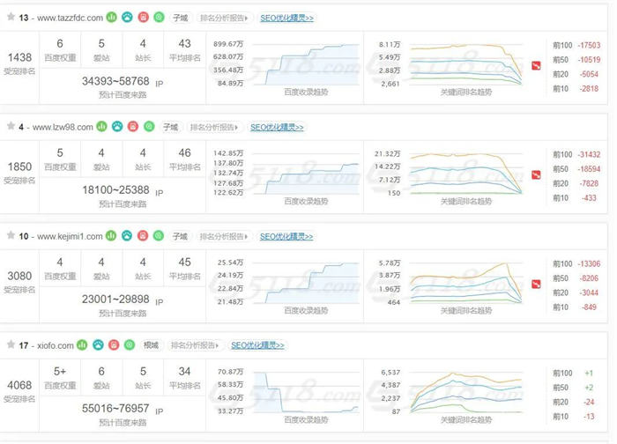
Task: Select the 根域 tag for xiofo.com
Action: click(x=151, y=345)
